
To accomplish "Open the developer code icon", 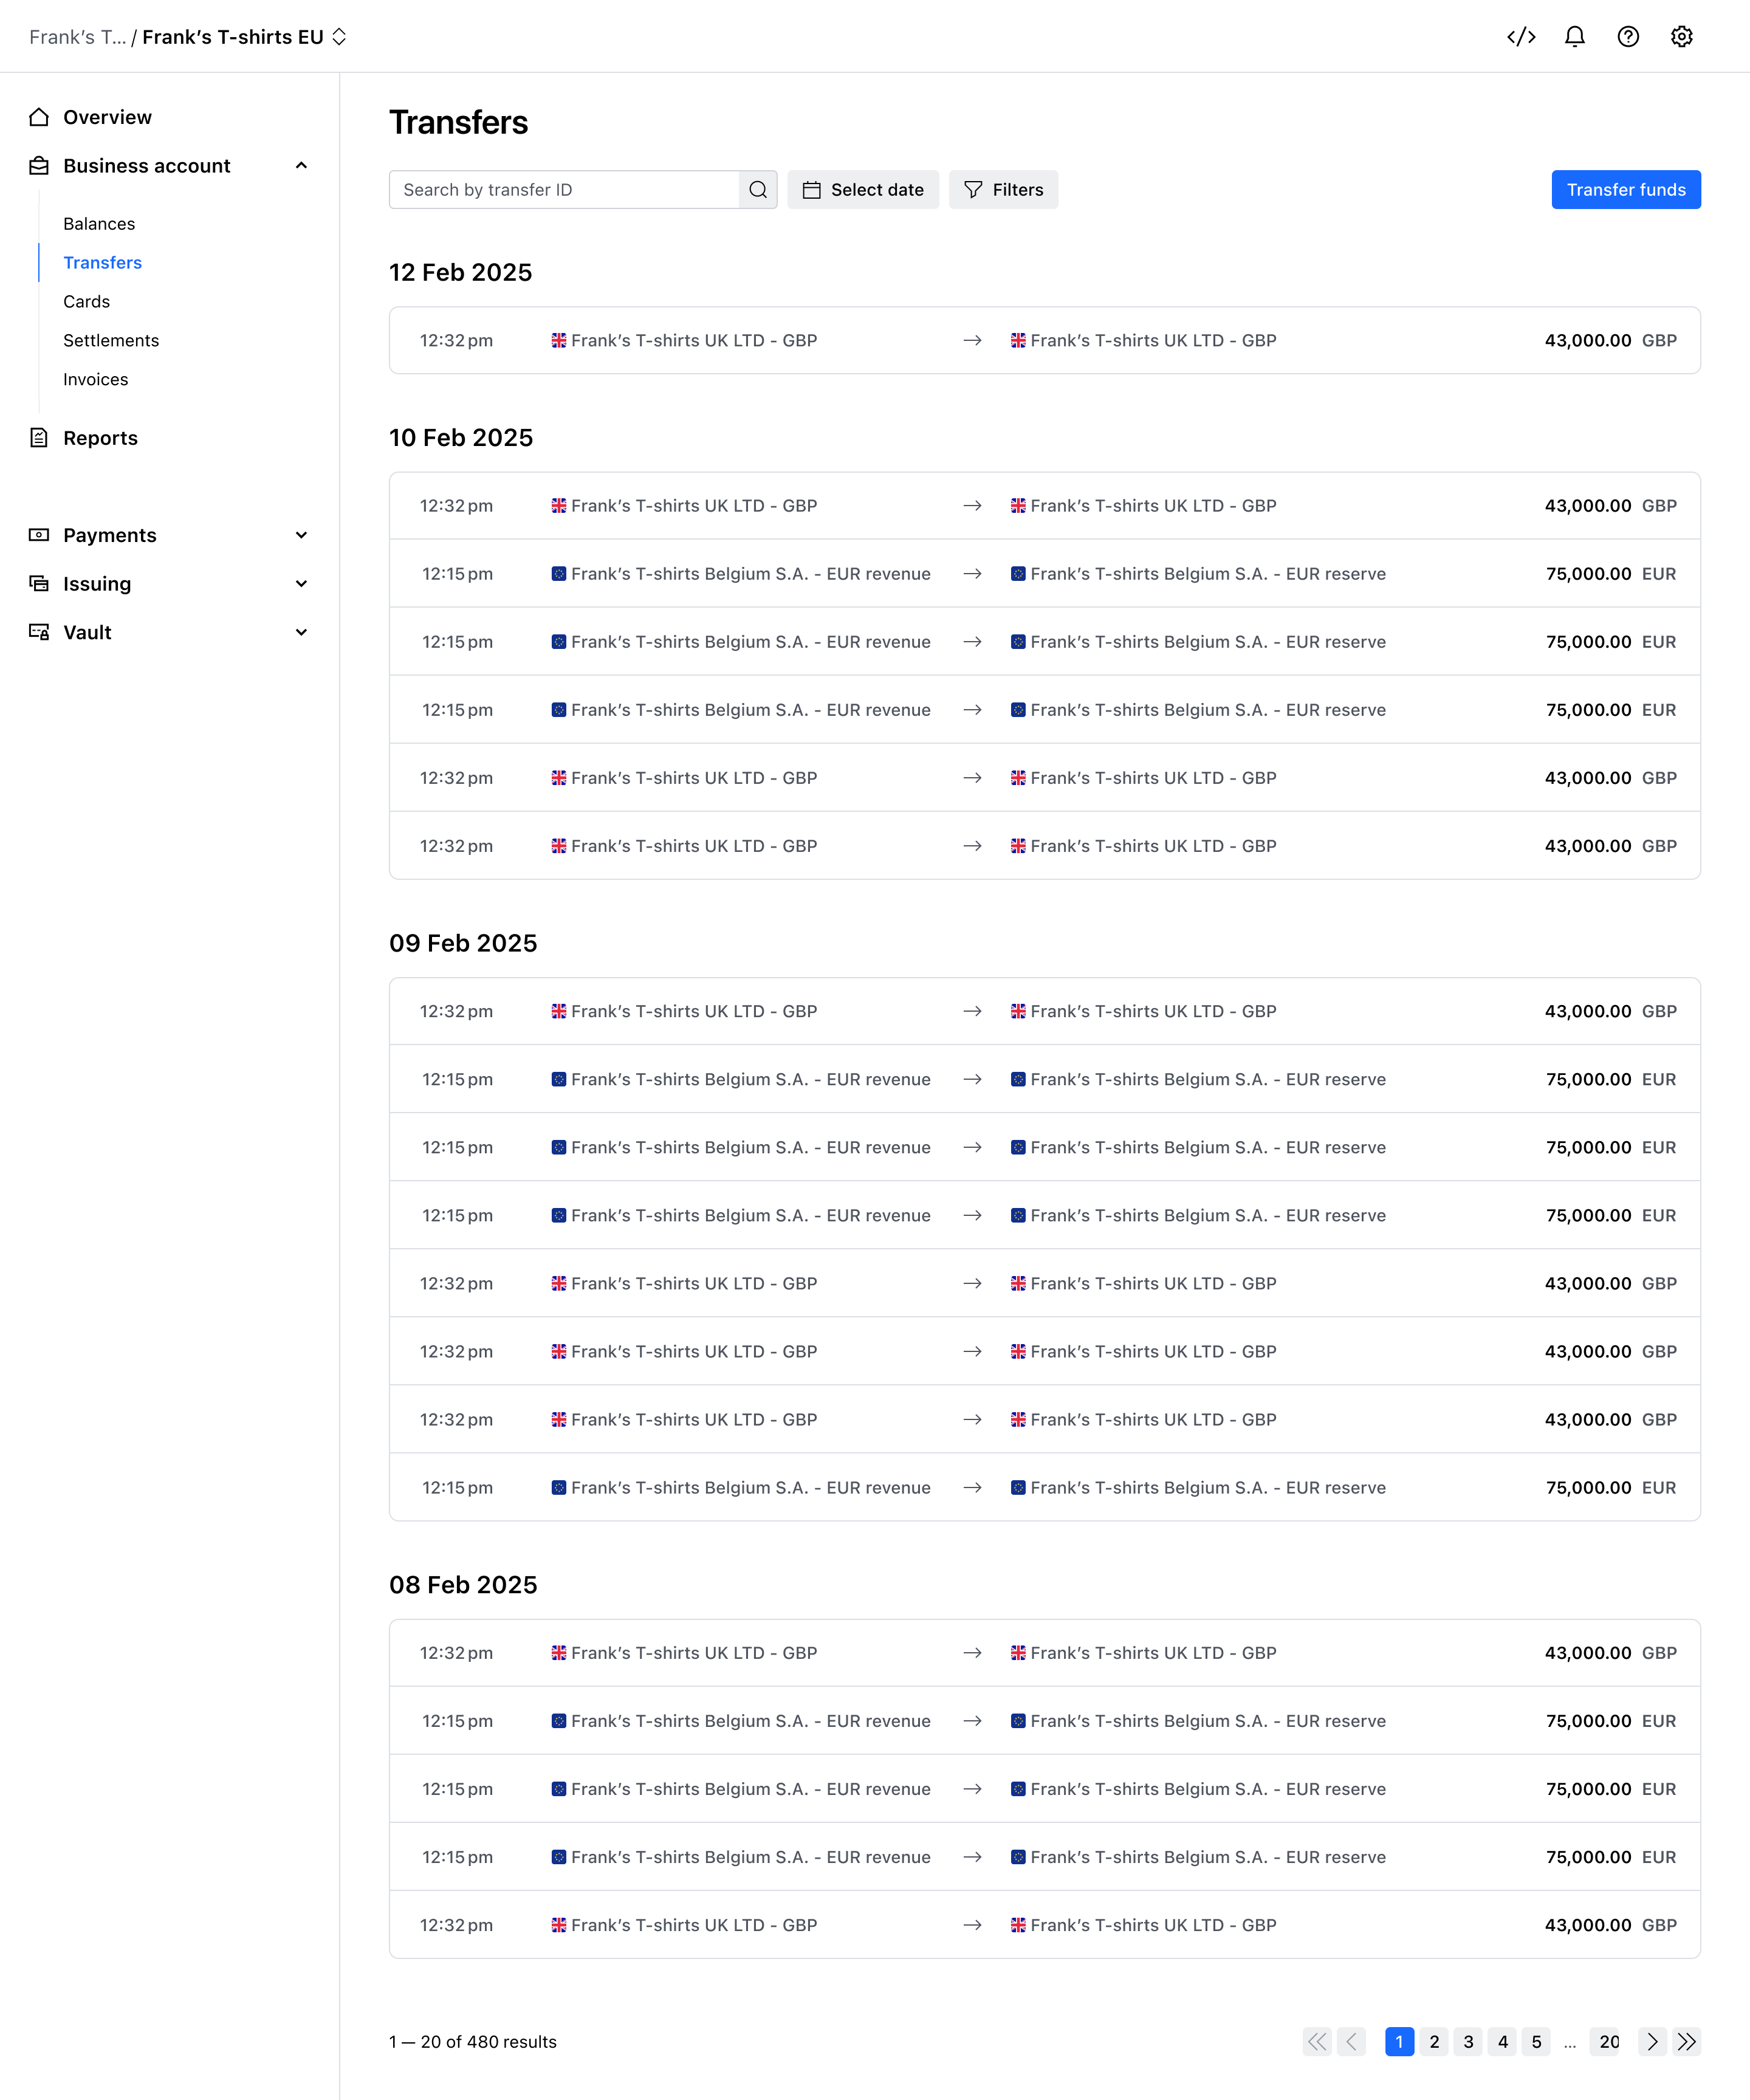I will coord(1521,37).
